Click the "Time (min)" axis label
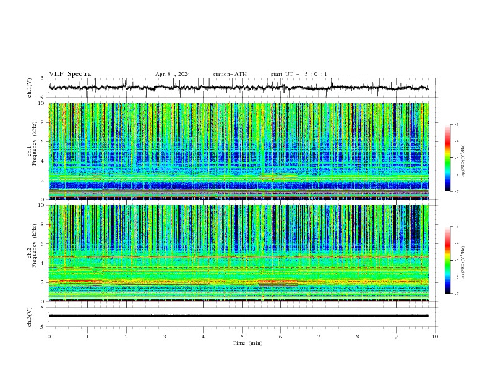490x378 pixels. [x=247, y=343]
